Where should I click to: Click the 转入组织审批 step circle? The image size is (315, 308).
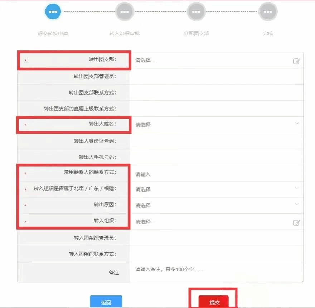tap(124, 11)
